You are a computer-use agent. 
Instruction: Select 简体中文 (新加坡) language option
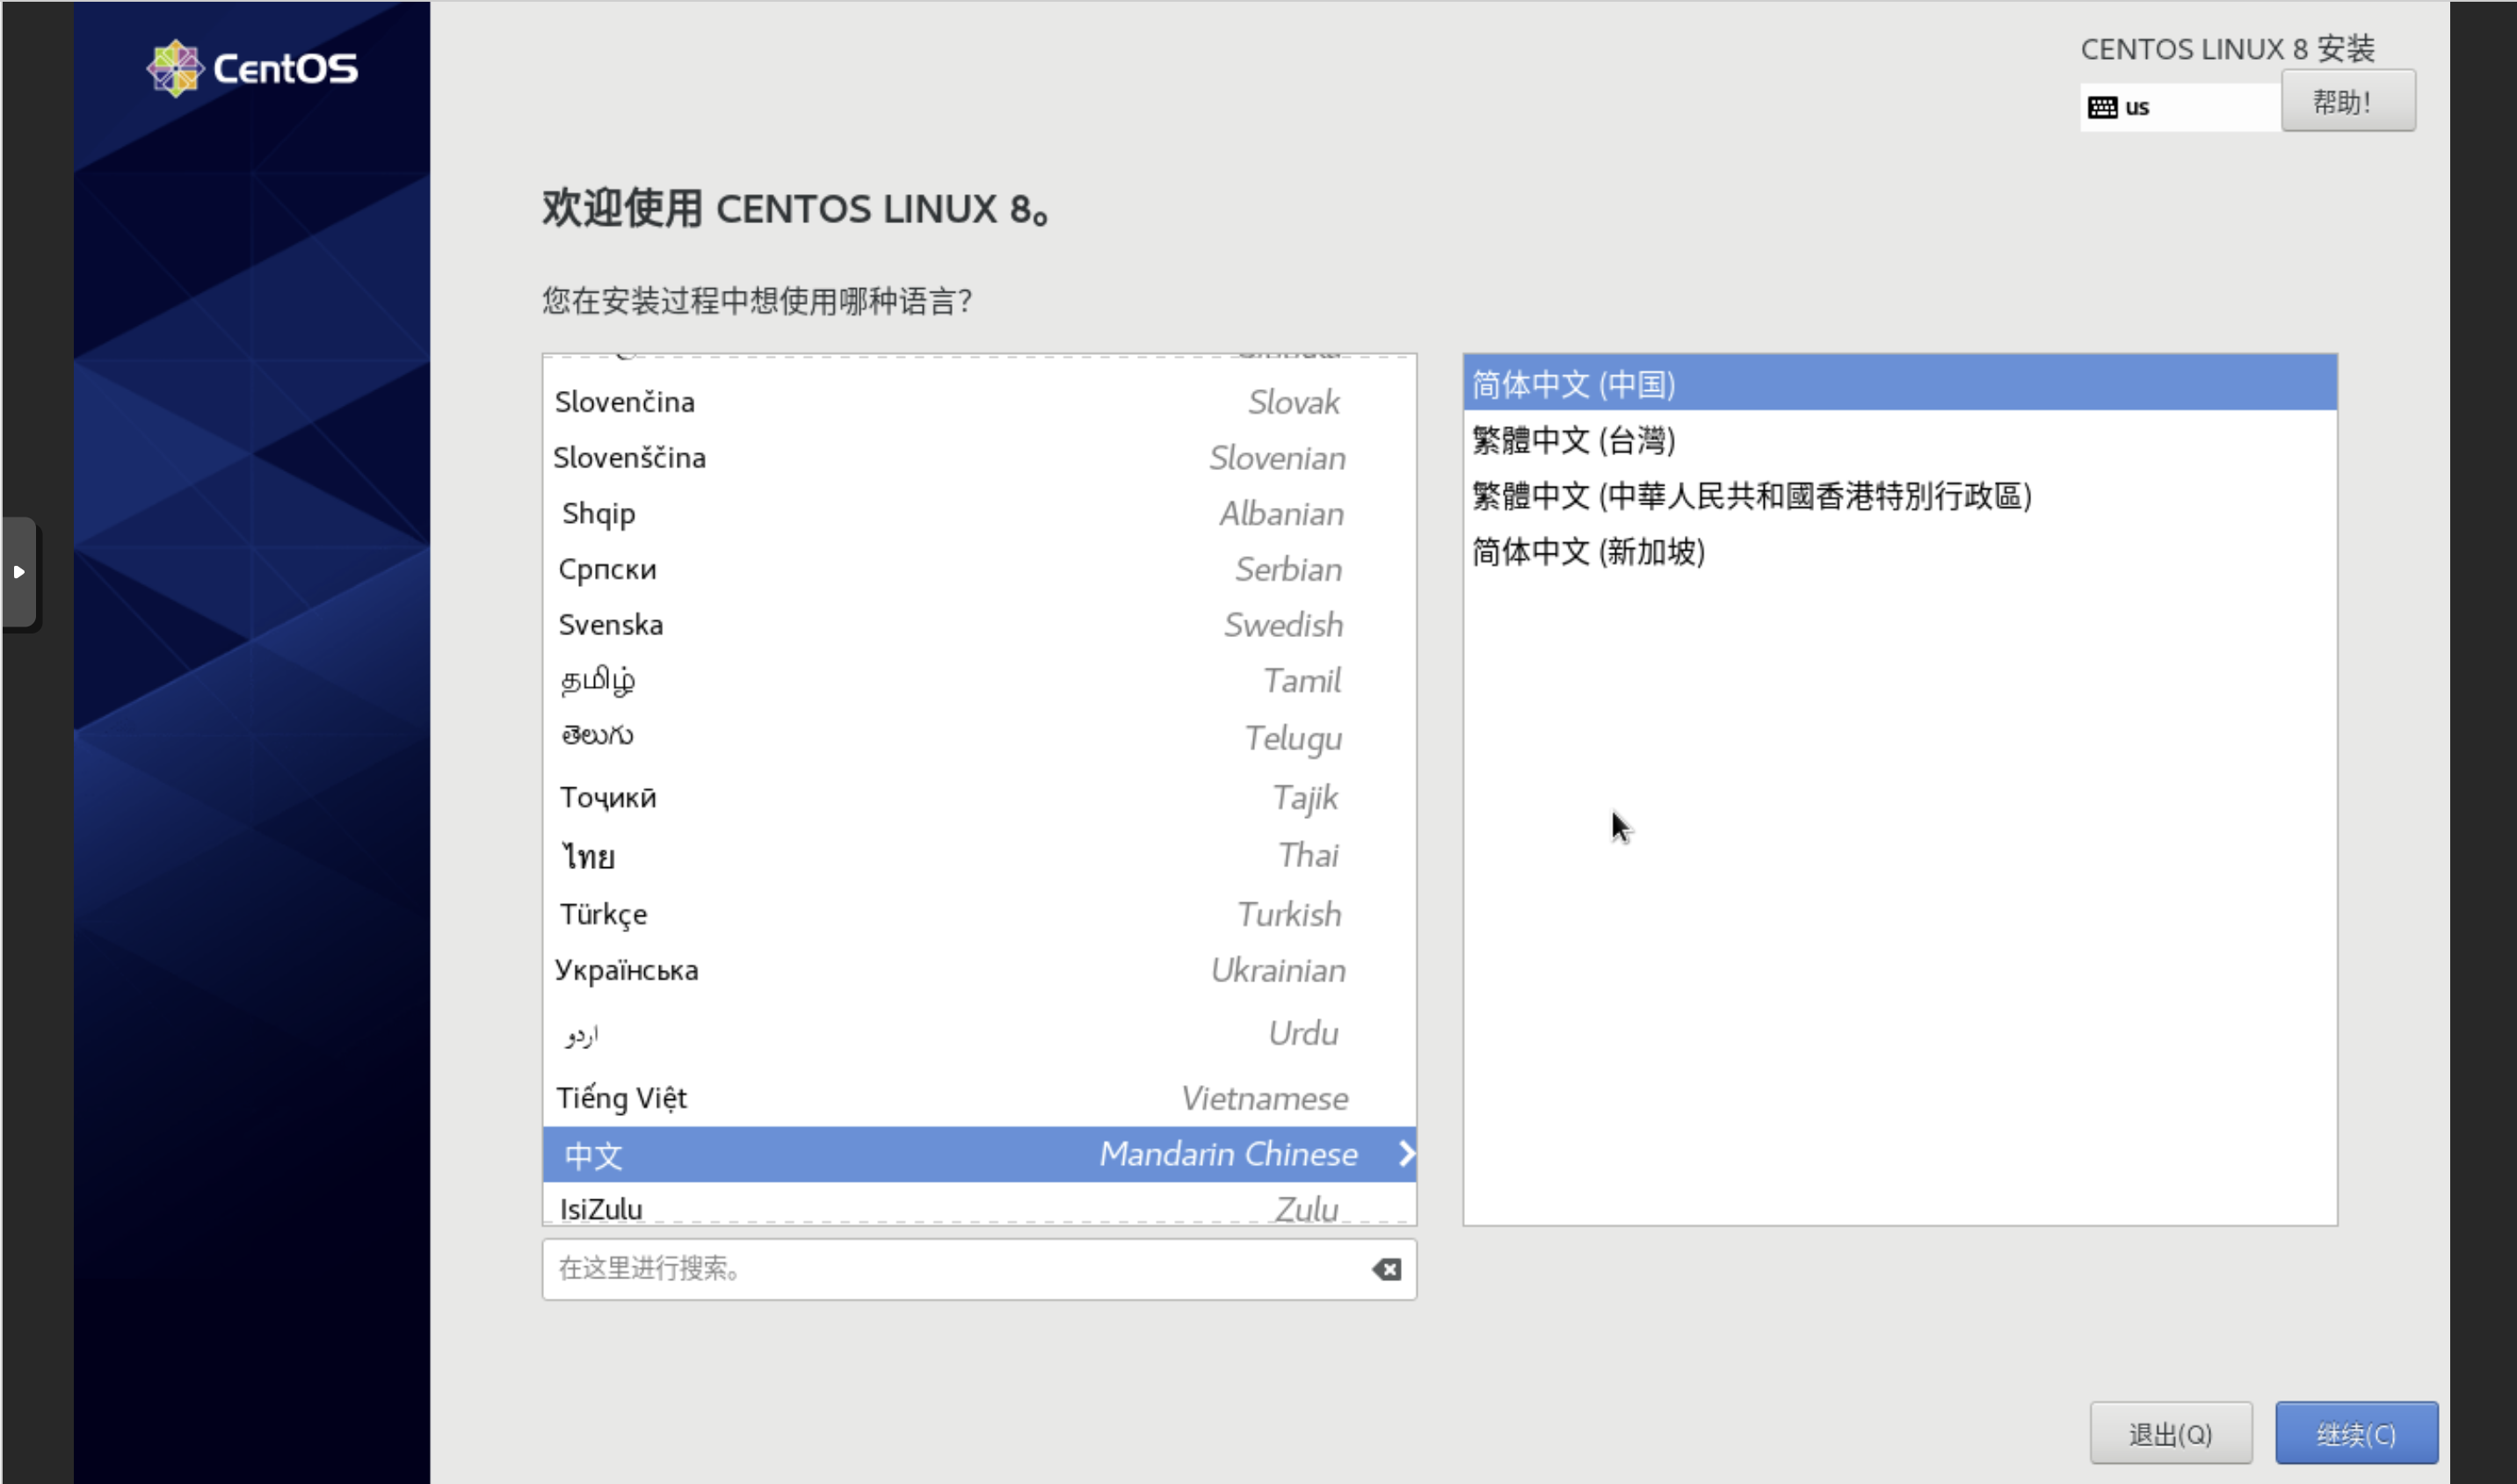[x=1586, y=551]
